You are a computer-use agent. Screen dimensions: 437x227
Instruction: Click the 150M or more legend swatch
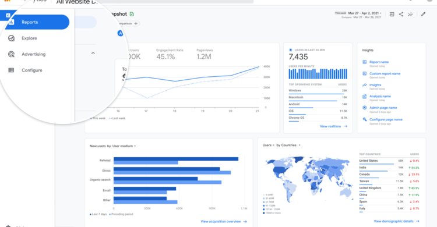tap(263, 213)
